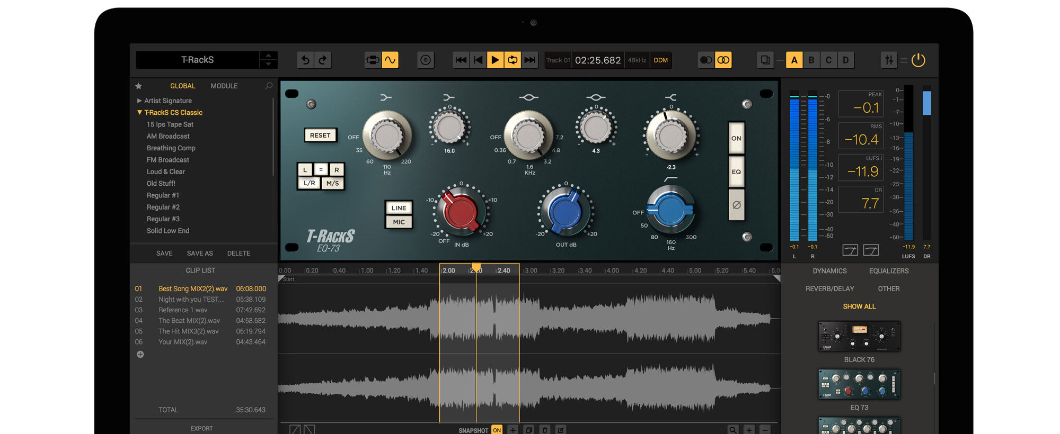1060x434 pixels.
Task: Collapse T-RackS CS Classic folder
Action: pos(139,112)
